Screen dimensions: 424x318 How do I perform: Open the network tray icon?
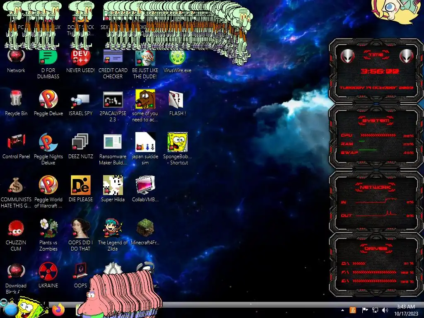(375, 310)
